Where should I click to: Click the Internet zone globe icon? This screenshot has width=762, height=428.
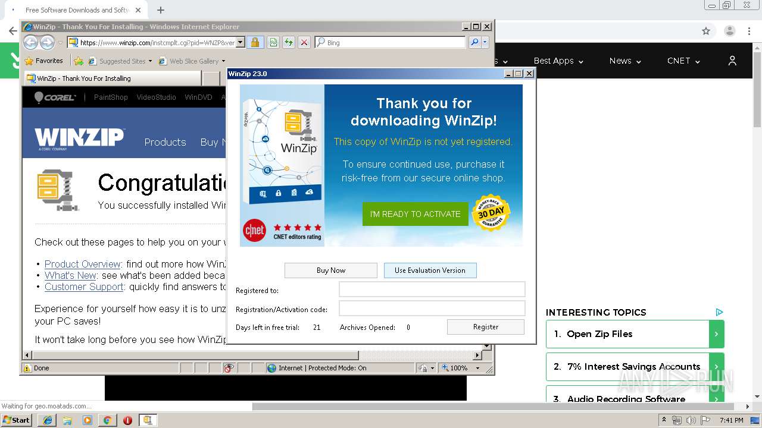[x=273, y=368]
